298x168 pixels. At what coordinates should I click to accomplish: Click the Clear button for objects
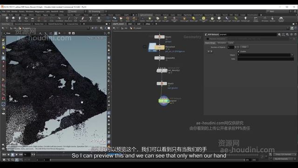tap(244, 47)
